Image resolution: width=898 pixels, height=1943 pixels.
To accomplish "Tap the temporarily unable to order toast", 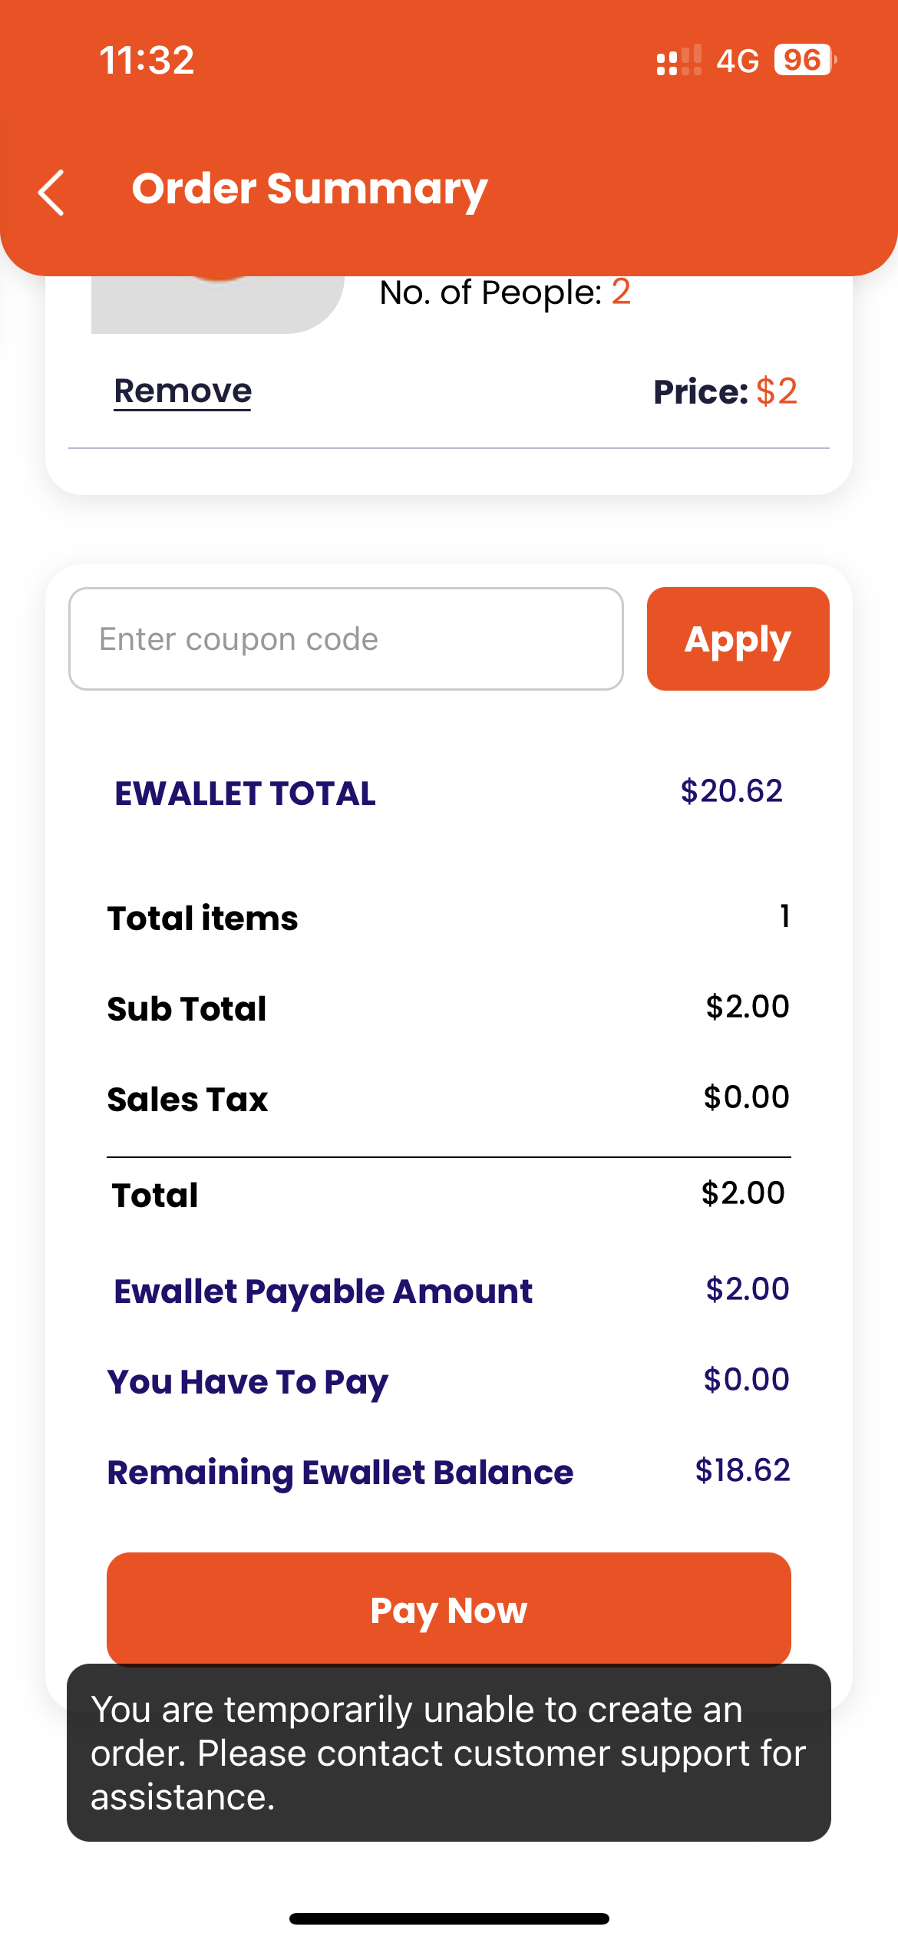I will [448, 1753].
